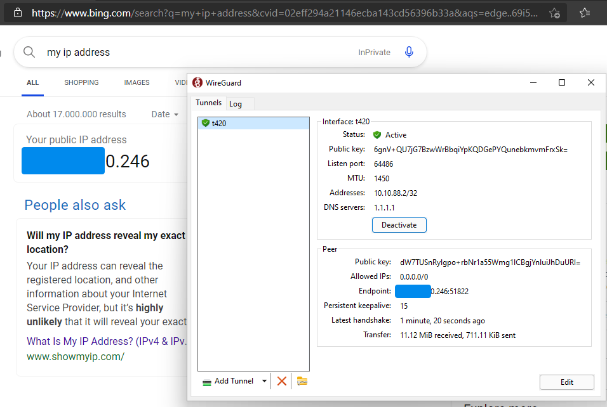Click the export tunnels to zip icon
607x407 pixels.
pyautogui.click(x=302, y=381)
